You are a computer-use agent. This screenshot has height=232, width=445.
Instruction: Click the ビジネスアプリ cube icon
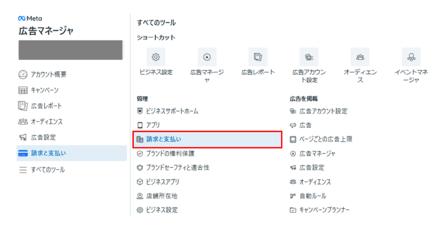(139, 182)
